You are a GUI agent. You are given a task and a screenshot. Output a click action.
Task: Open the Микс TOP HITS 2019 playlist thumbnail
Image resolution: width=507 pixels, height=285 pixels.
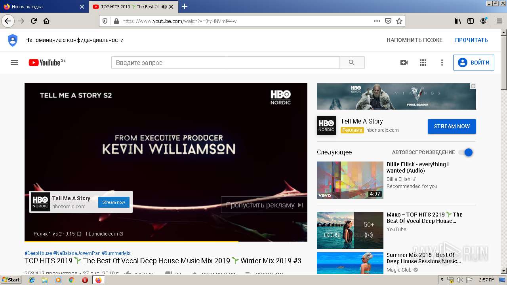pos(350,230)
